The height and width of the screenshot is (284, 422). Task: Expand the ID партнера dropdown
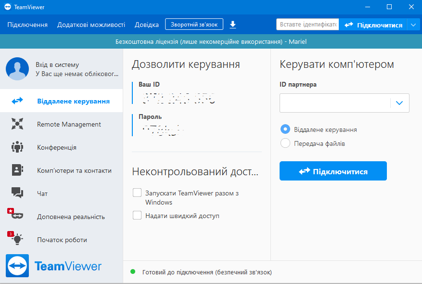pyautogui.click(x=400, y=103)
